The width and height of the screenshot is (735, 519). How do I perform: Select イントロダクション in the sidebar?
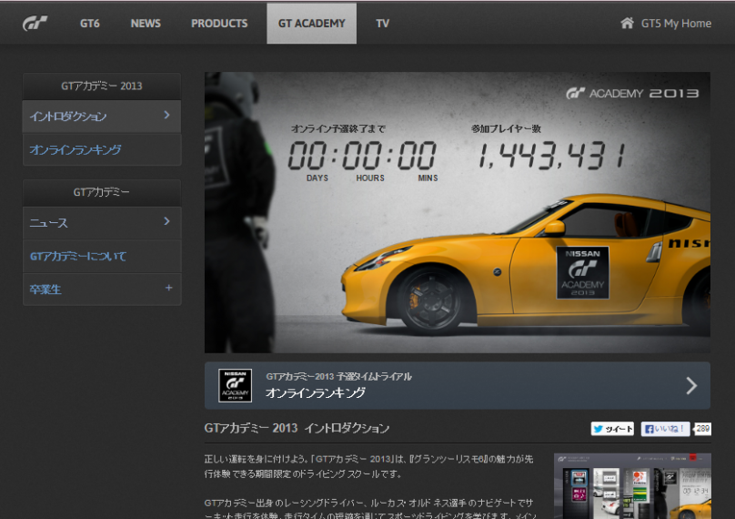[102, 117]
